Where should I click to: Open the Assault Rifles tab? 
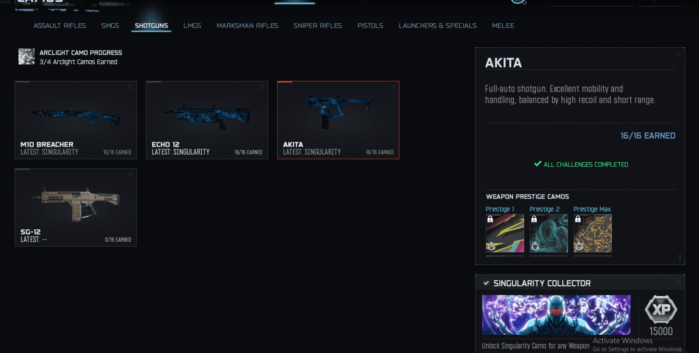pos(60,26)
